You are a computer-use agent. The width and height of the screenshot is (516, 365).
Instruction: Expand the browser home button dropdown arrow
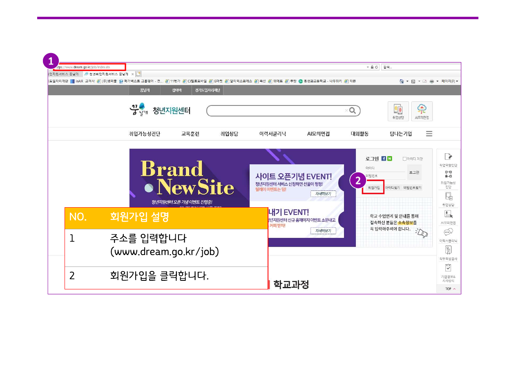(x=407, y=81)
